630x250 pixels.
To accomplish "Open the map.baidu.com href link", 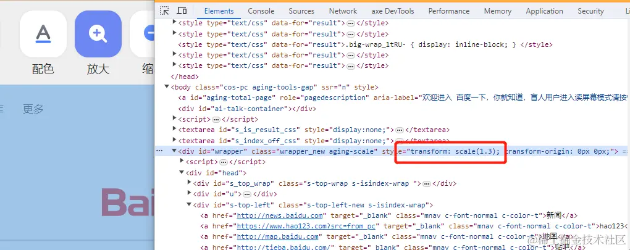I will (278, 237).
